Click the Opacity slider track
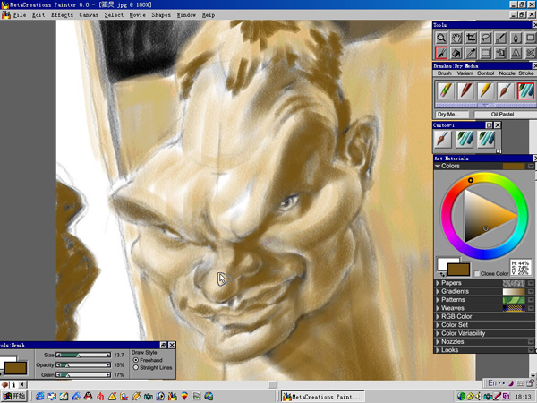 (83, 365)
